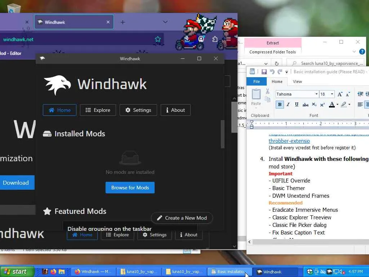Open Firefox downloads icon
The height and width of the screenshot is (277, 369).
tap(187, 39)
